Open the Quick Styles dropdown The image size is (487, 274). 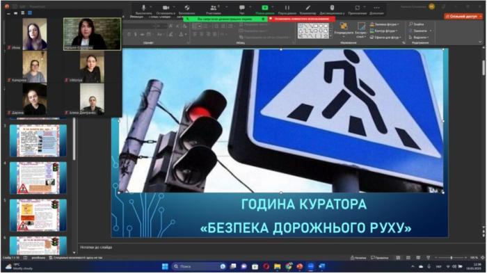pos(361,30)
